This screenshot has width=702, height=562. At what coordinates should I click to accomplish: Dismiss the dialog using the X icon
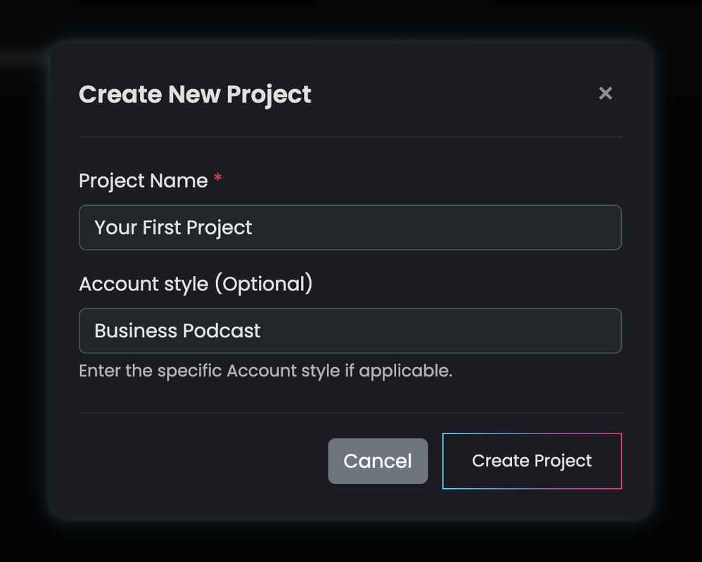[605, 93]
